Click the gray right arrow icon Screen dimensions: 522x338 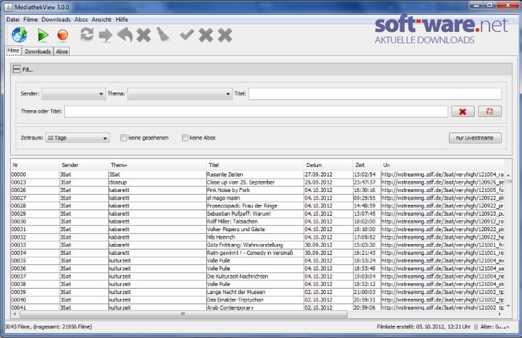pyautogui.click(x=106, y=35)
